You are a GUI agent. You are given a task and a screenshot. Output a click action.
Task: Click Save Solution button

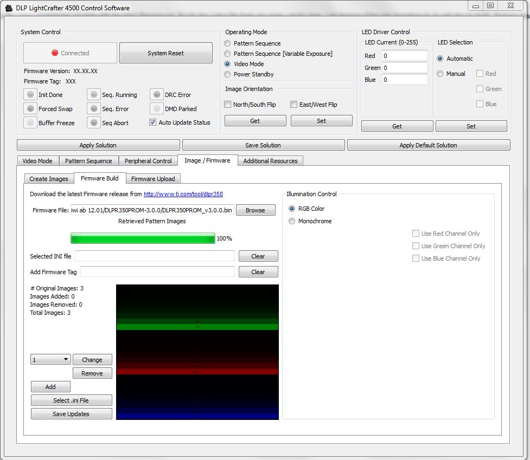(263, 145)
